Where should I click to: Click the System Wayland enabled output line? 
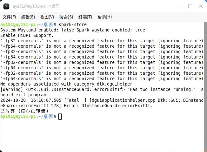(73, 30)
